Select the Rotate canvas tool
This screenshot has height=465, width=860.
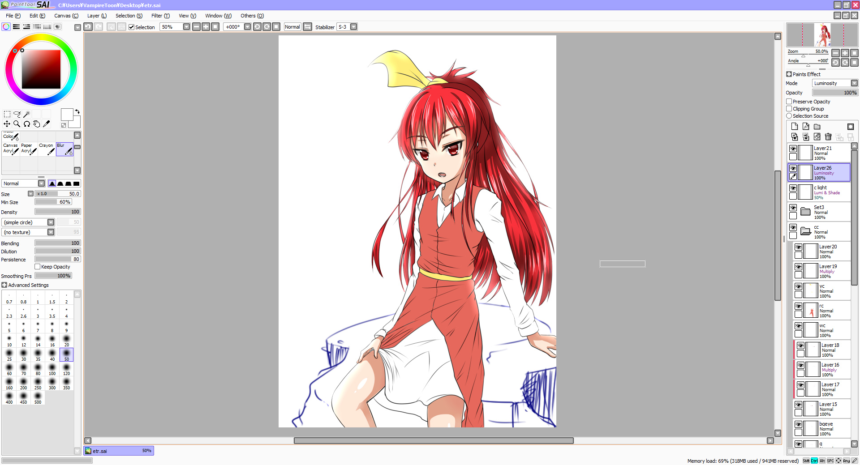click(x=26, y=124)
